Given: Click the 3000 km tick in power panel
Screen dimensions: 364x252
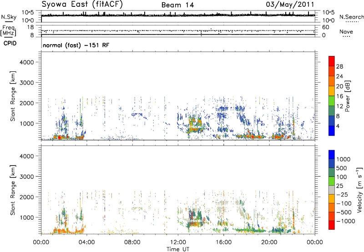Looking at the screenshot, I should pos(27,83).
